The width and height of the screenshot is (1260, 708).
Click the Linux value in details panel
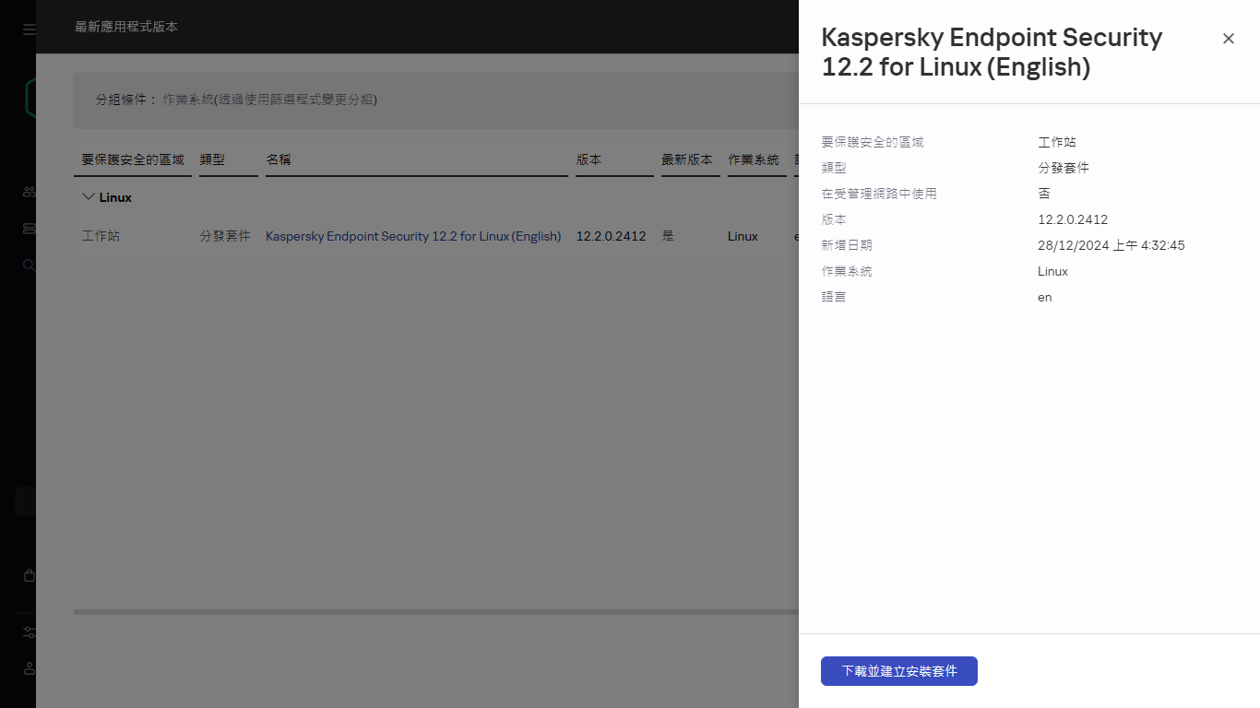tap(1053, 271)
